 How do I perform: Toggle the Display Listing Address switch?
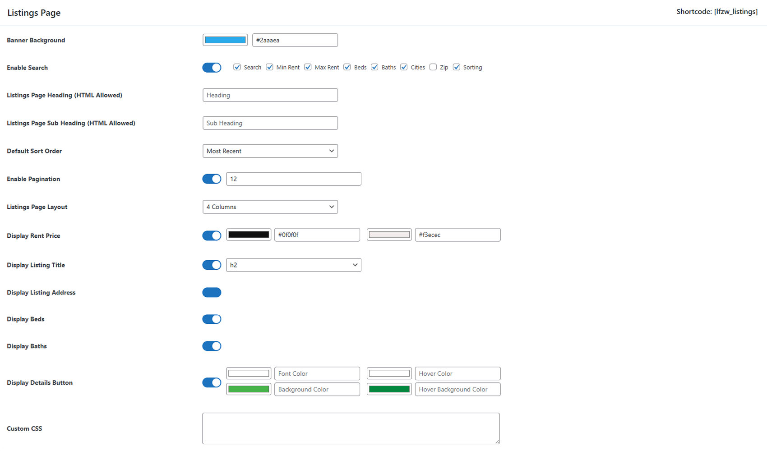point(212,292)
